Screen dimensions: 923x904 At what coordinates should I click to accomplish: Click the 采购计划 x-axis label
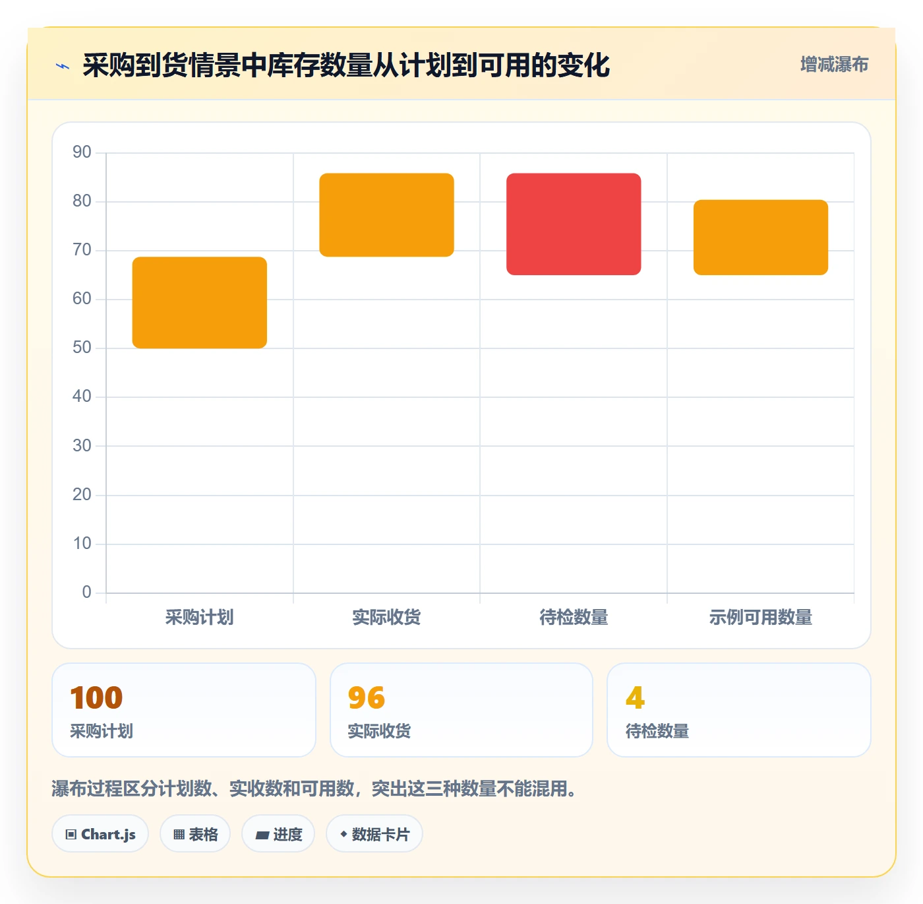[200, 618]
